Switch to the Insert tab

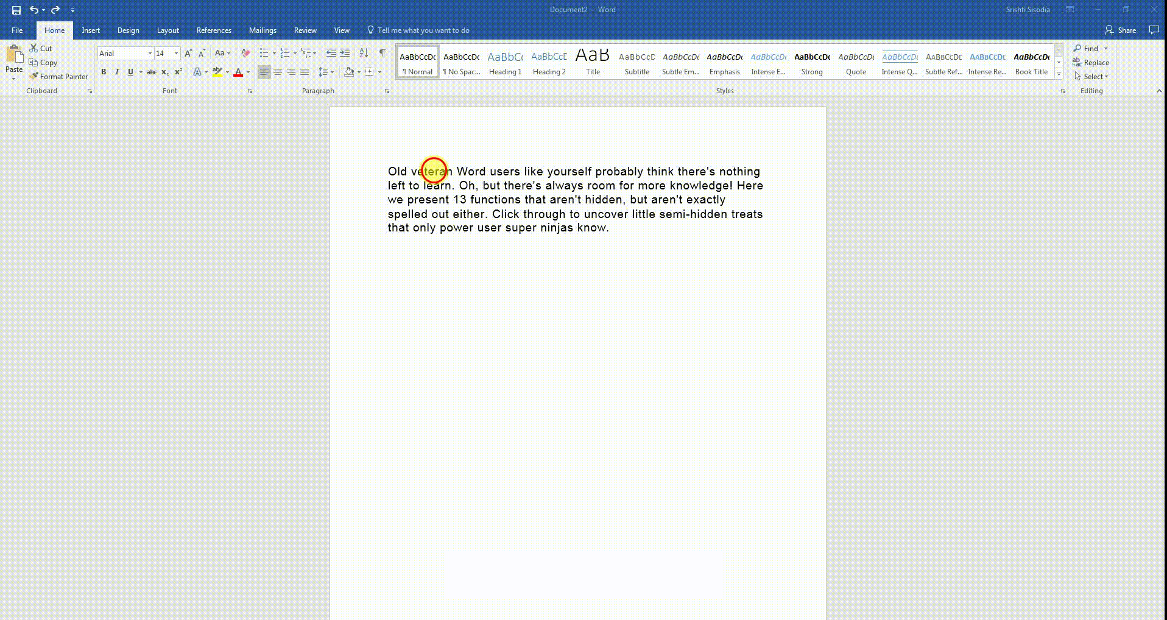click(91, 30)
